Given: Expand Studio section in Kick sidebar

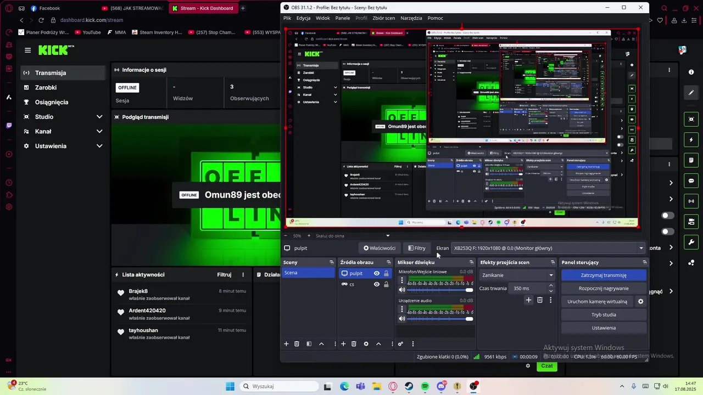Looking at the screenshot, I should (99, 117).
